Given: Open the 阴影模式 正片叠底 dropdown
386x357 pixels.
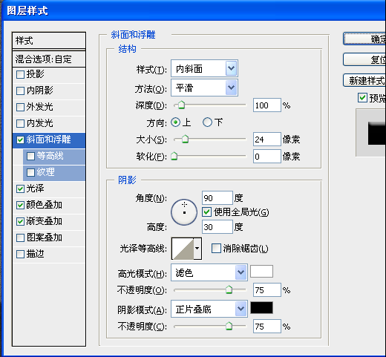Looking at the screenshot, I should coord(209,309).
